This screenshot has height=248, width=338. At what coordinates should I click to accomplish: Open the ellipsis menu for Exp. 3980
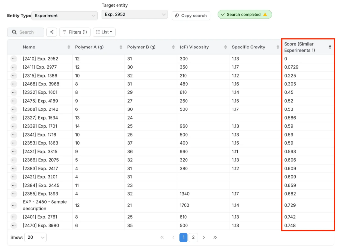click(14, 226)
